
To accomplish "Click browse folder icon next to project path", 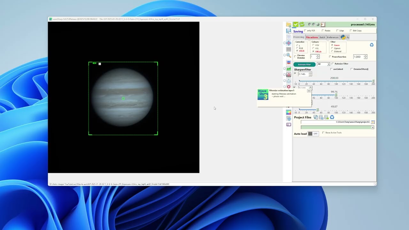I will [x=373, y=122].
